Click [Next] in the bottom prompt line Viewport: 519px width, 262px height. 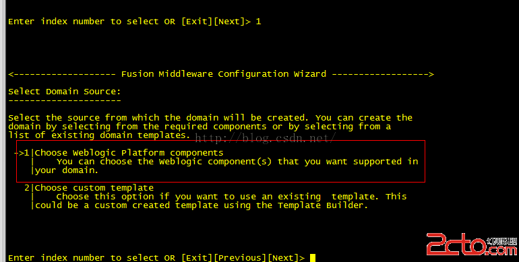tap(283, 258)
